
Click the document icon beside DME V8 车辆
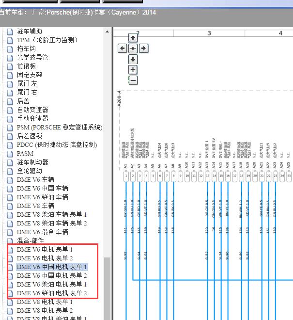(x=10, y=206)
